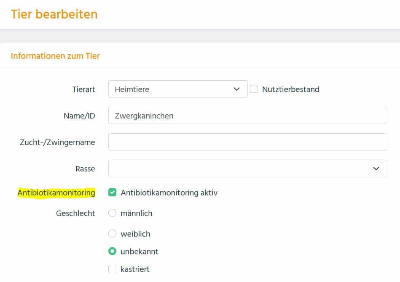Image resolution: width=400 pixels, height=282 pixels.
Task: Click the 'Antibiotikamonitoring aktiv' label text
Action: (169, 193)
